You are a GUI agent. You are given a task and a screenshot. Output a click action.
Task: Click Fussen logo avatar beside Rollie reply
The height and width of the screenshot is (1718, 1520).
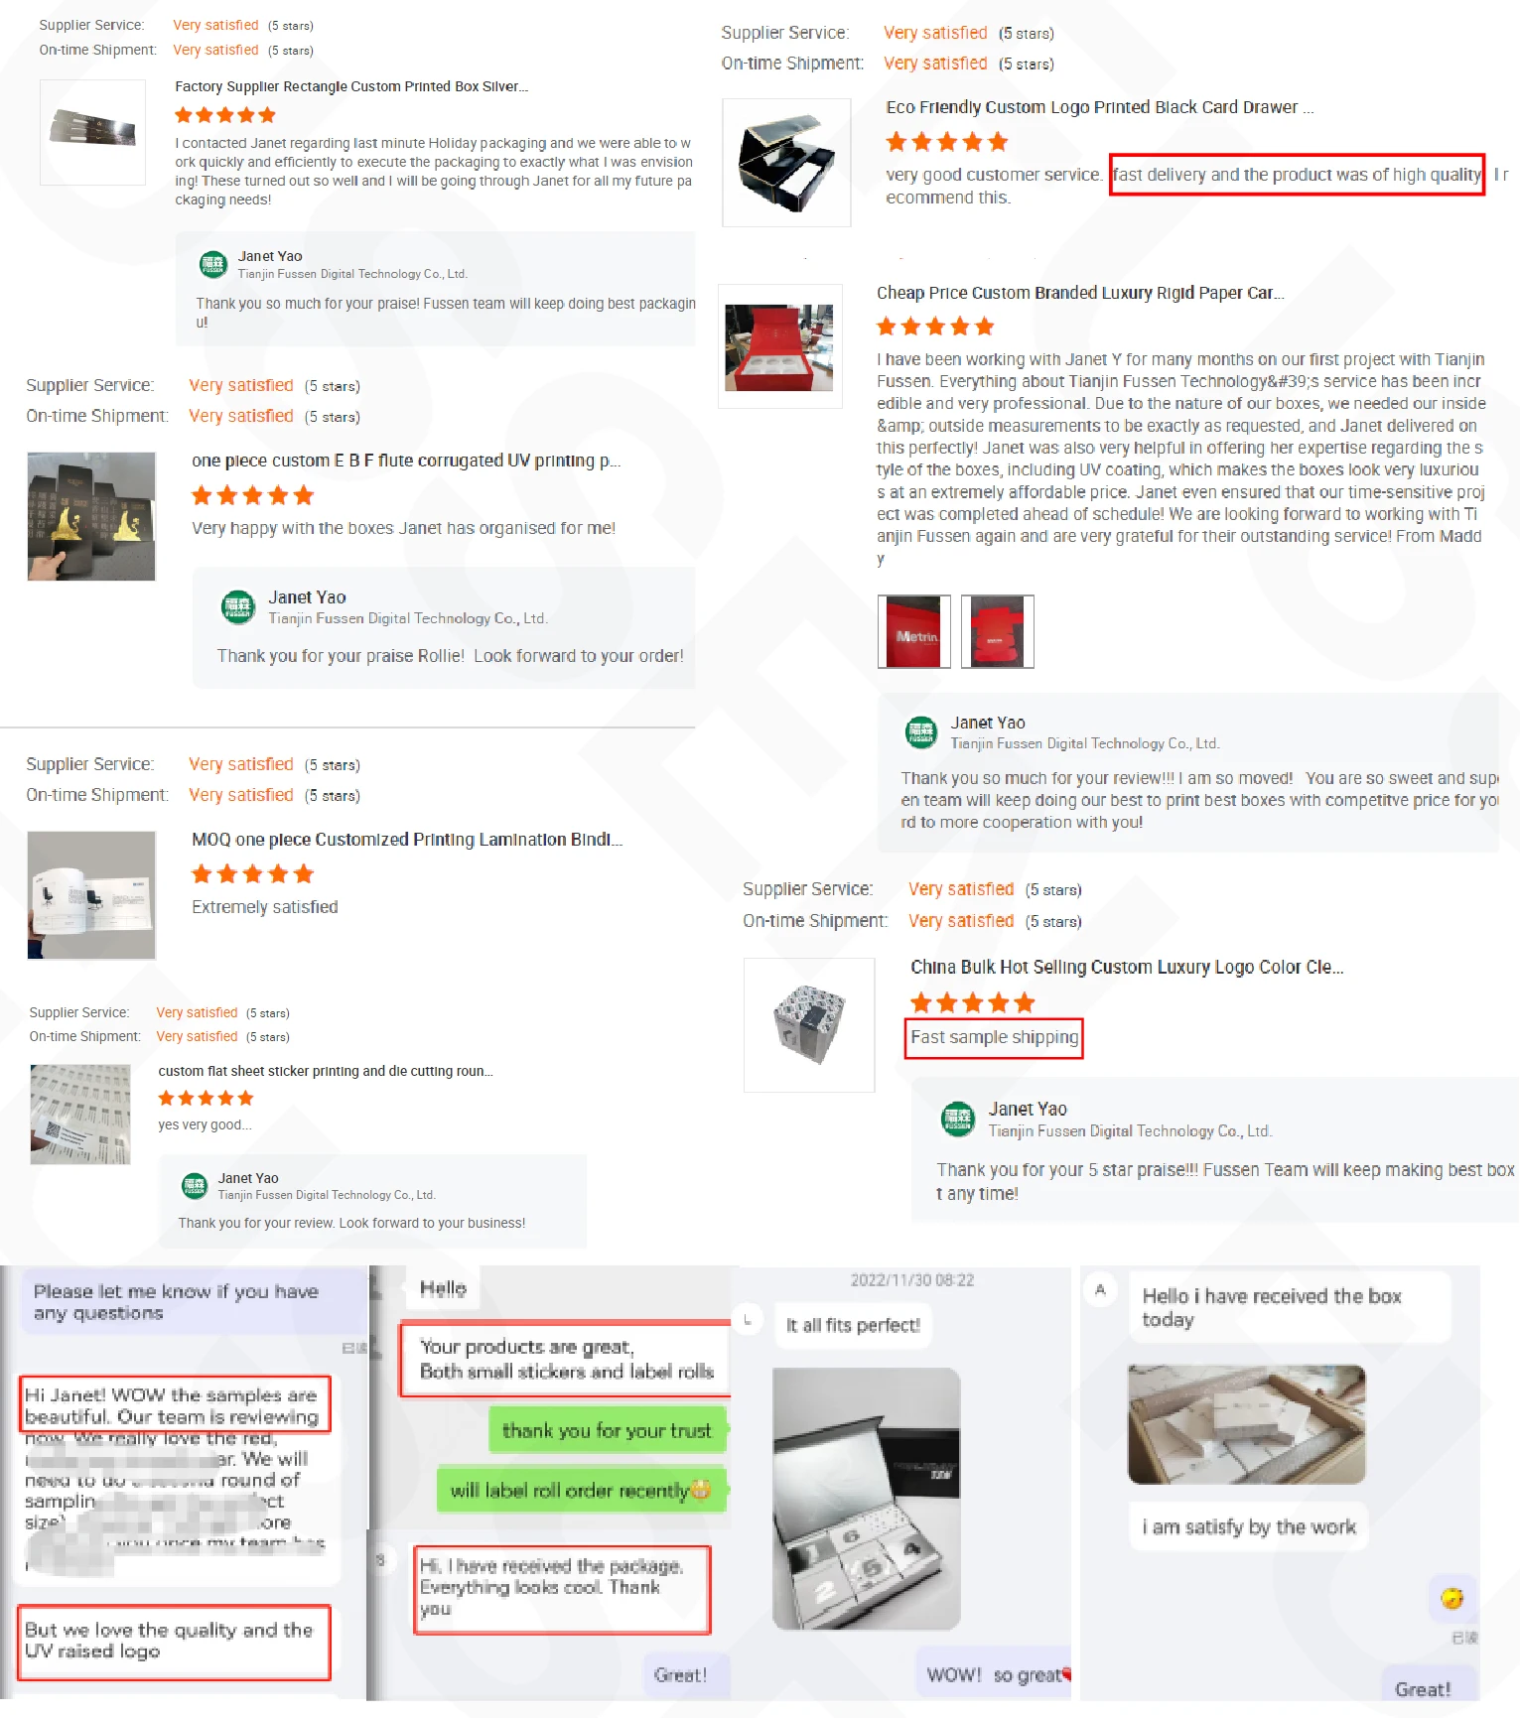click(x=238, y=607)
